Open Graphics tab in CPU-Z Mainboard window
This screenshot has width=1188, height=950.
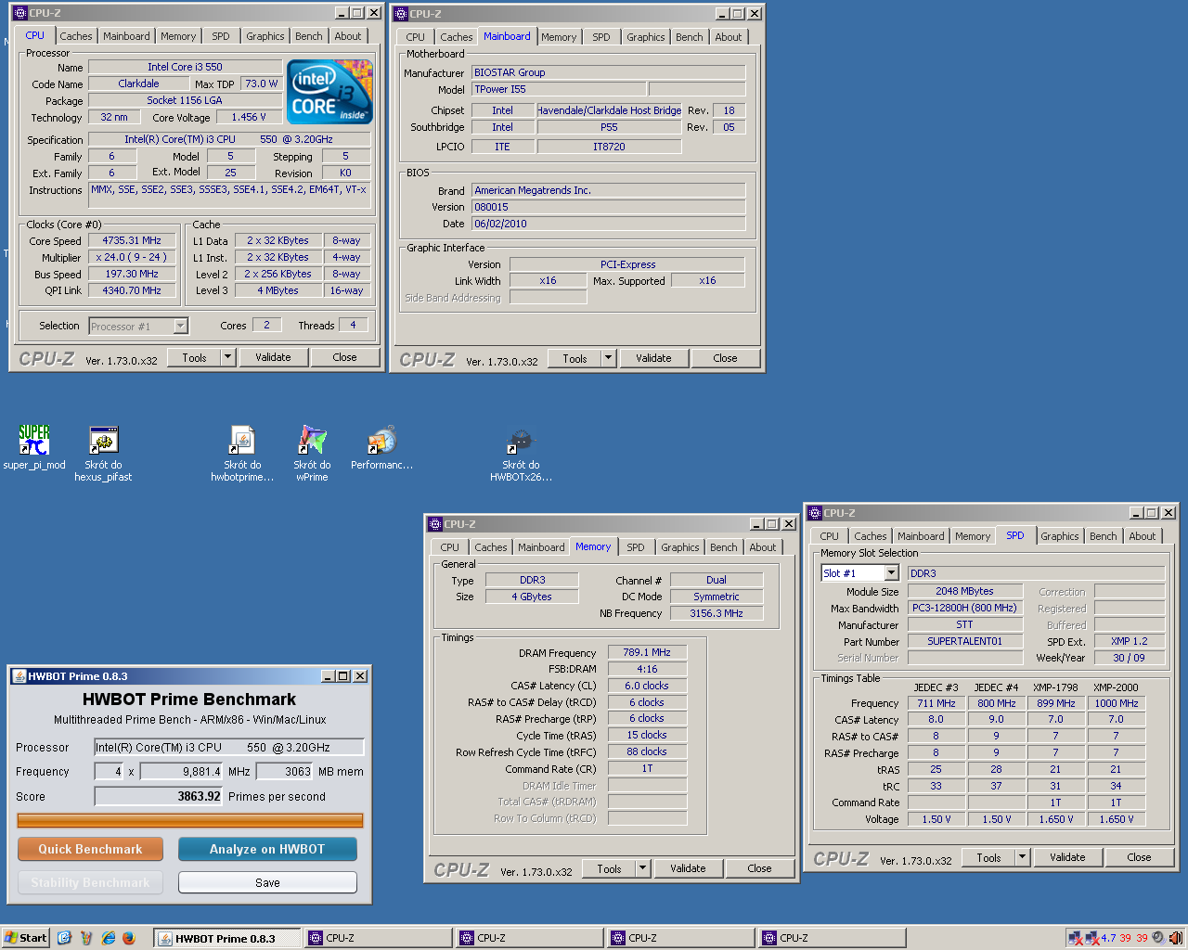tap(645, 37)
